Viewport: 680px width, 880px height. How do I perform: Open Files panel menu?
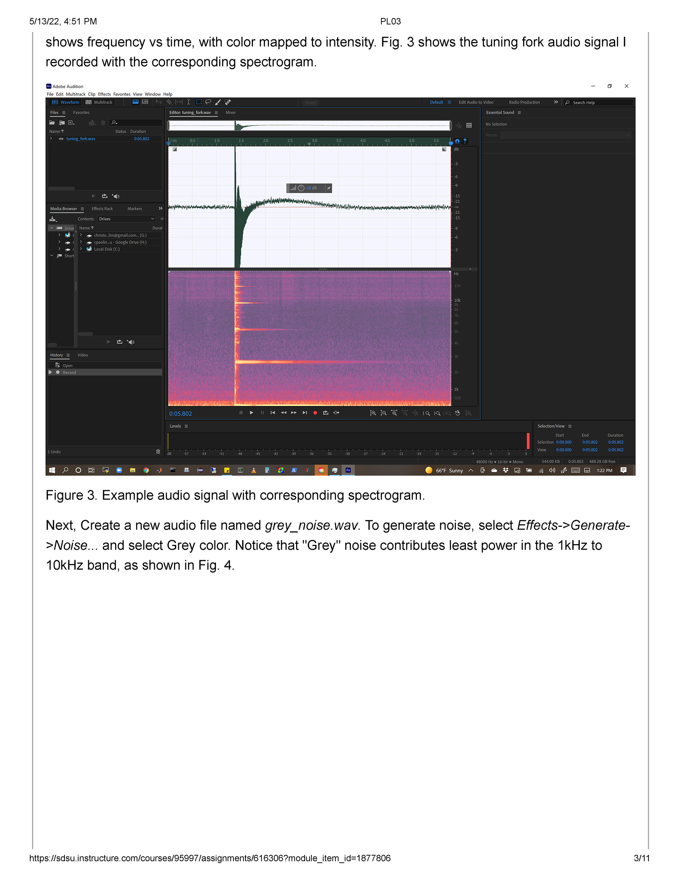tap(64, 113)
